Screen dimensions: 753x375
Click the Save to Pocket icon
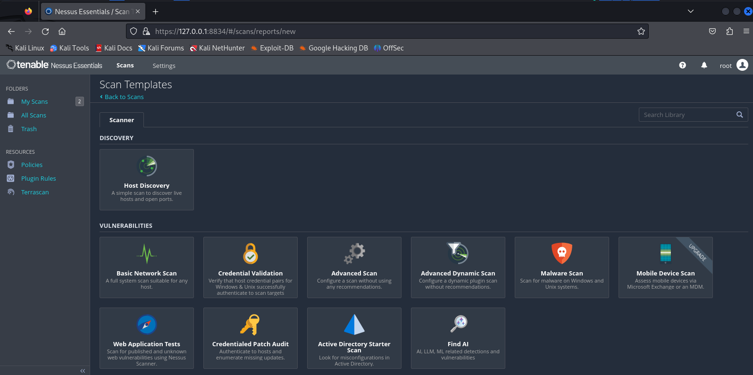(712, 31)
